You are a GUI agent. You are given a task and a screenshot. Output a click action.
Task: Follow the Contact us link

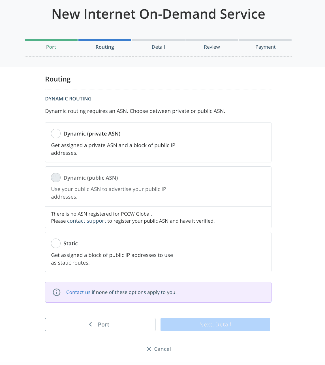78,292
